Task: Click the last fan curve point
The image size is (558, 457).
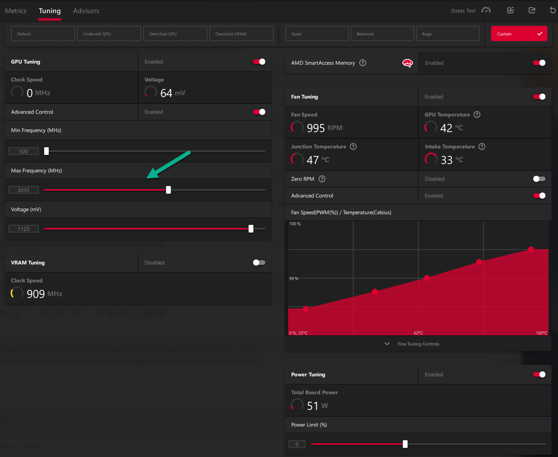Action: click(x=531, y=250)
